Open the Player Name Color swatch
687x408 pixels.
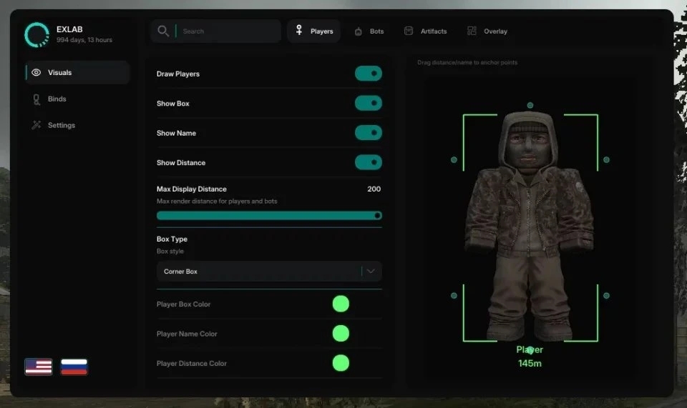click(341, 333)
